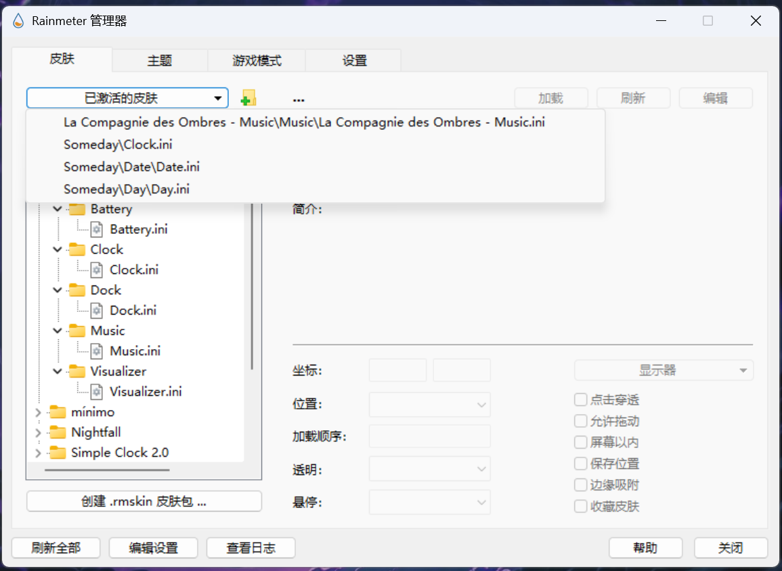Click 创建 .rmskin 皮肤包 button
782x571 pixels.
[x=144, y=501]
